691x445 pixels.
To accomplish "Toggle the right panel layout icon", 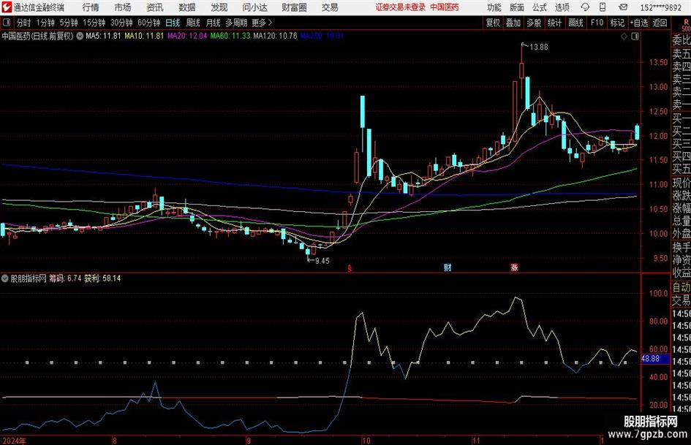I will (635, 37).
